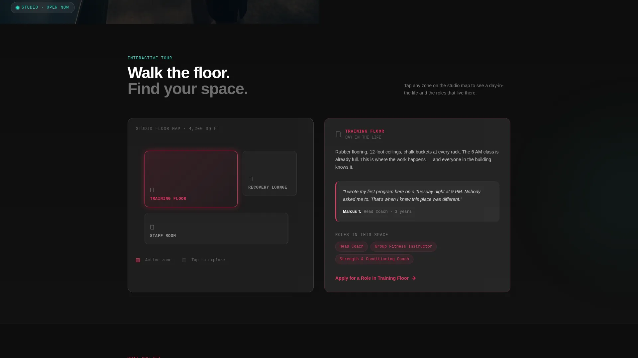Select the Head Coach role tag
This screenshot has width=638, height=358.
(351, 247)
